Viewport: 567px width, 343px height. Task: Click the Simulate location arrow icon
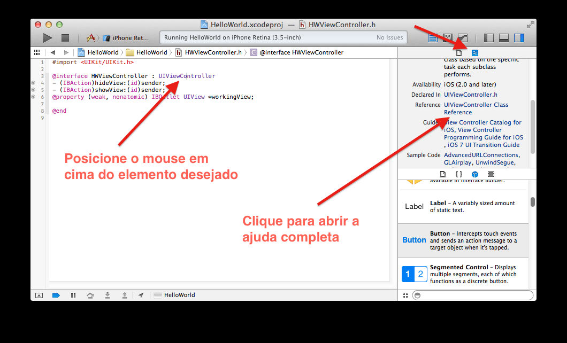pyautogui.click(x=141, y=295)
